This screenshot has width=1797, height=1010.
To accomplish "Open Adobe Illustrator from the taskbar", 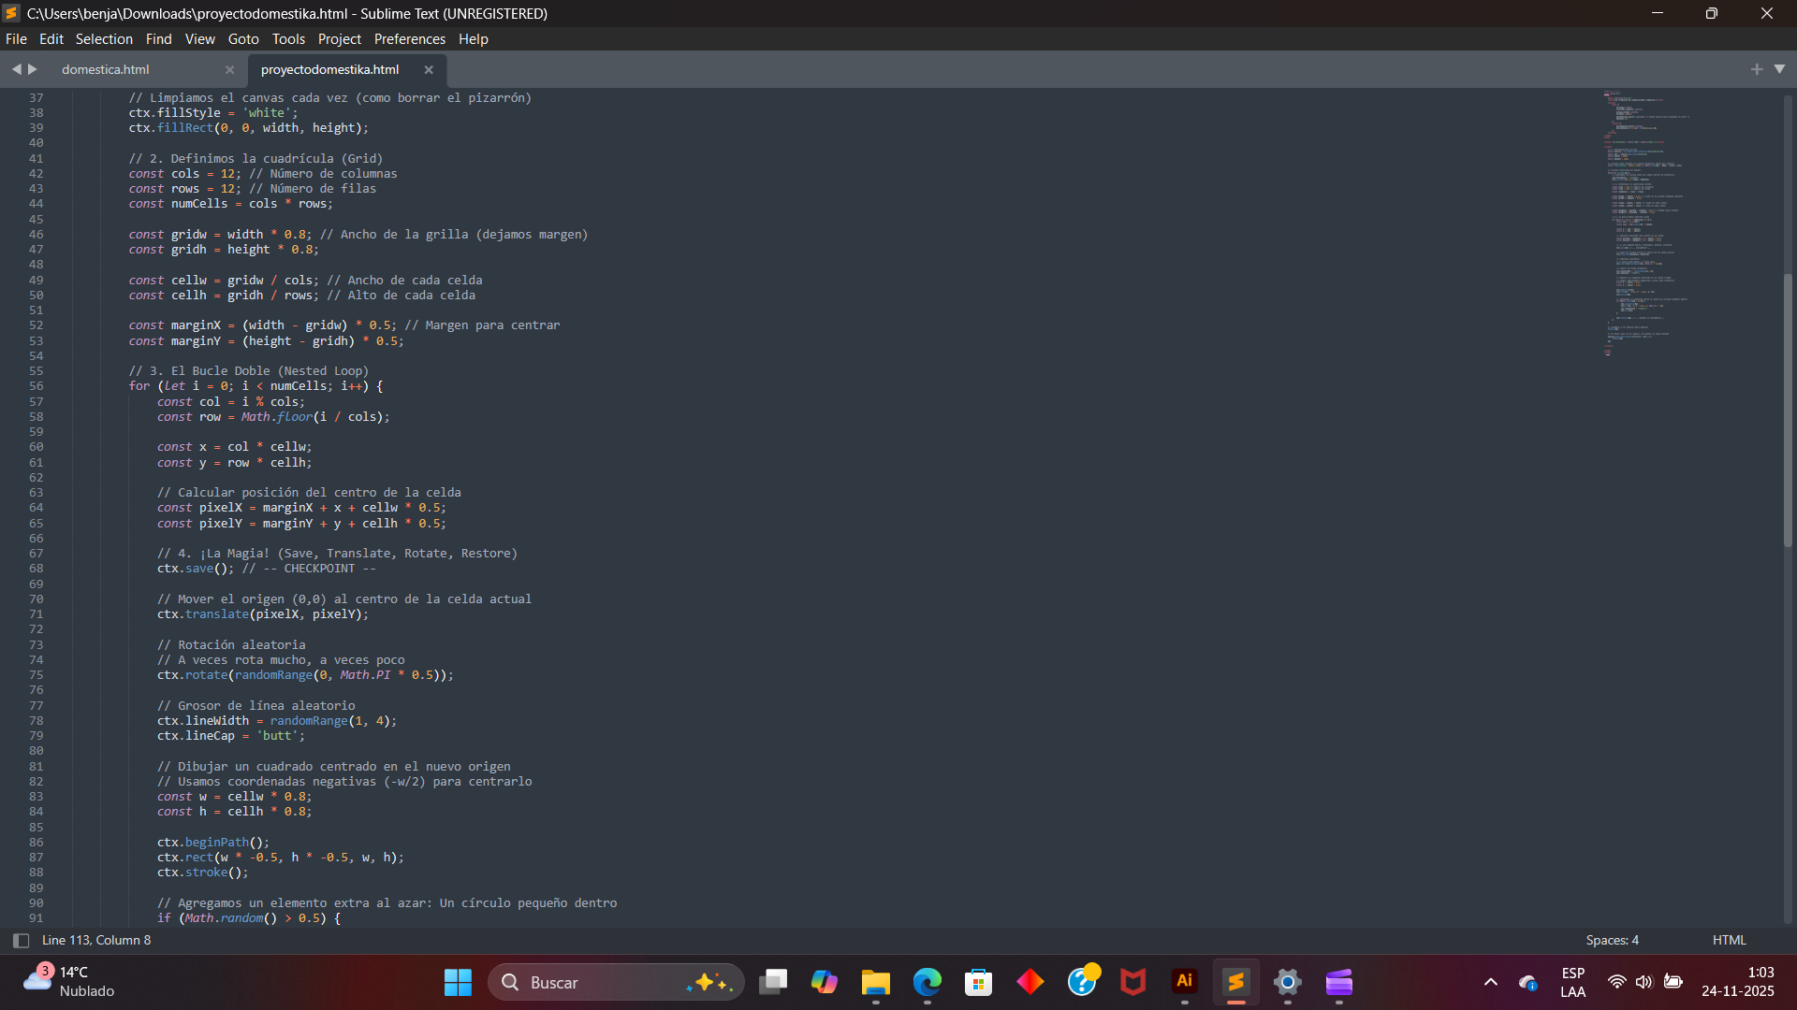I will tap(1184, 982).
